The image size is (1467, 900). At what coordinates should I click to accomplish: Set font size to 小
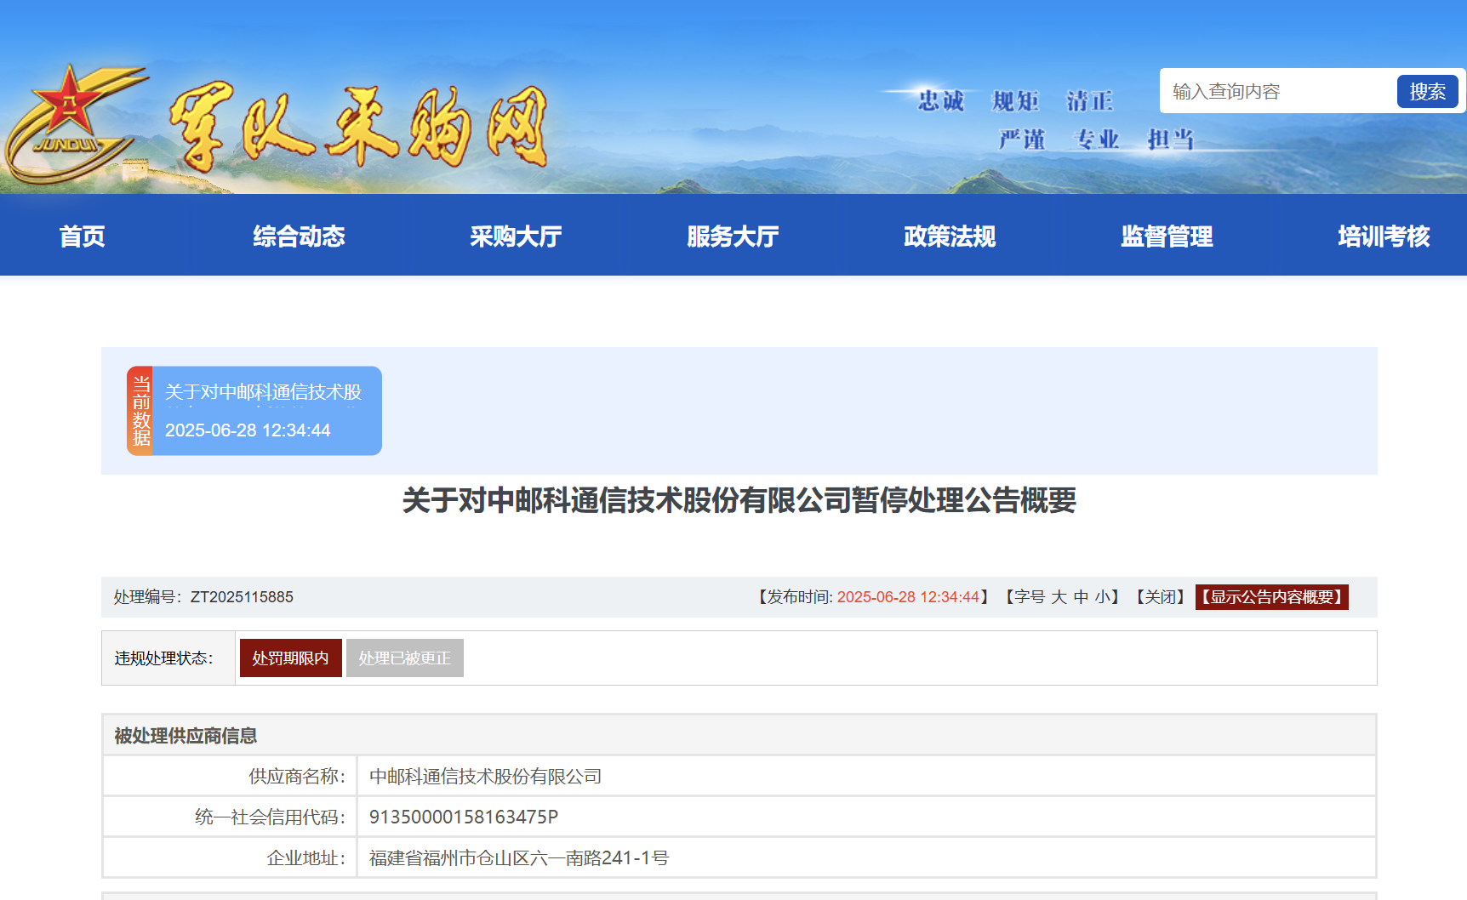1103,597
